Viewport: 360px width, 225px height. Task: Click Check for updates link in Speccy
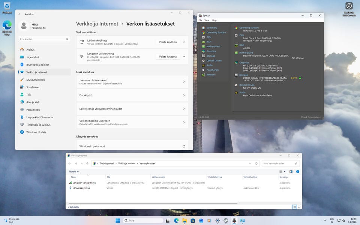[x=310, y=117]
